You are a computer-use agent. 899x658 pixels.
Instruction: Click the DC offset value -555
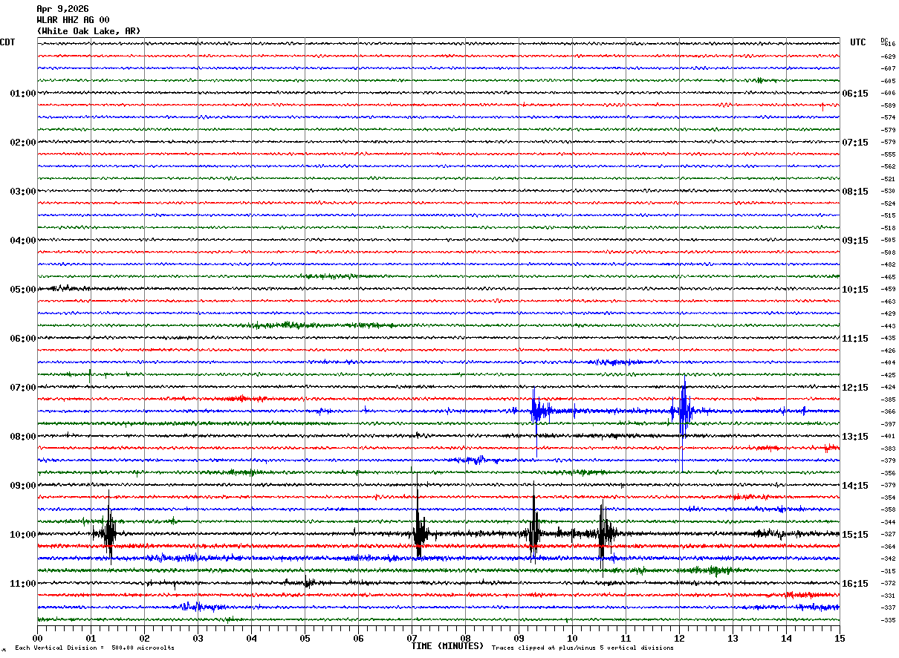point(888,154)
